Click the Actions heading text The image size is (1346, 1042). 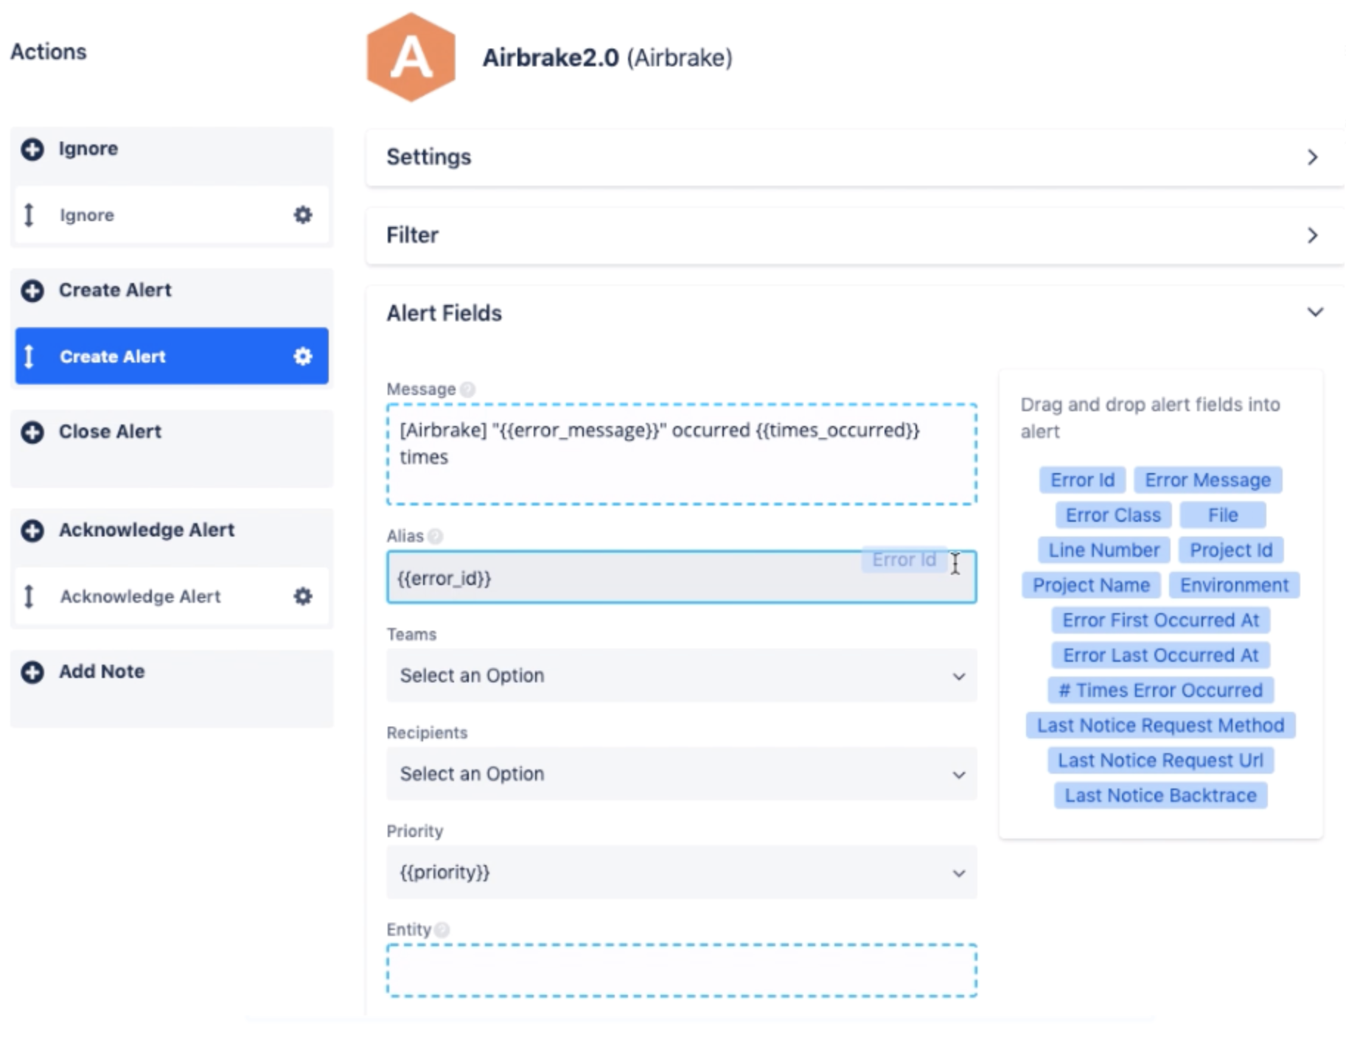click(x=49, y=52)
